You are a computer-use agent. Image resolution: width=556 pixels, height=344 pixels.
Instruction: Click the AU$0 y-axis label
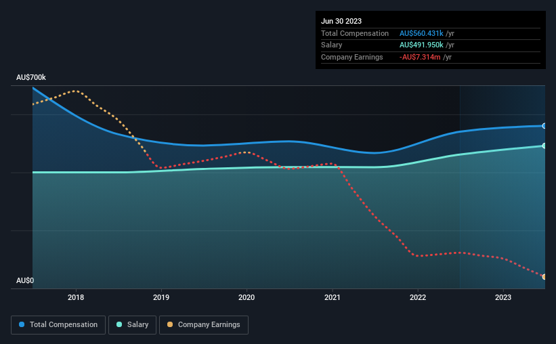point(25,280)
